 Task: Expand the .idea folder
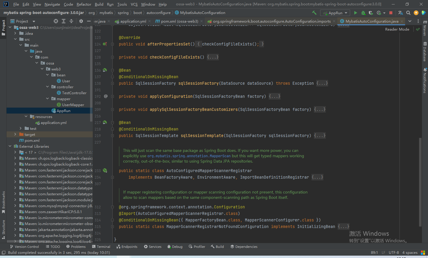coord(15,33)
